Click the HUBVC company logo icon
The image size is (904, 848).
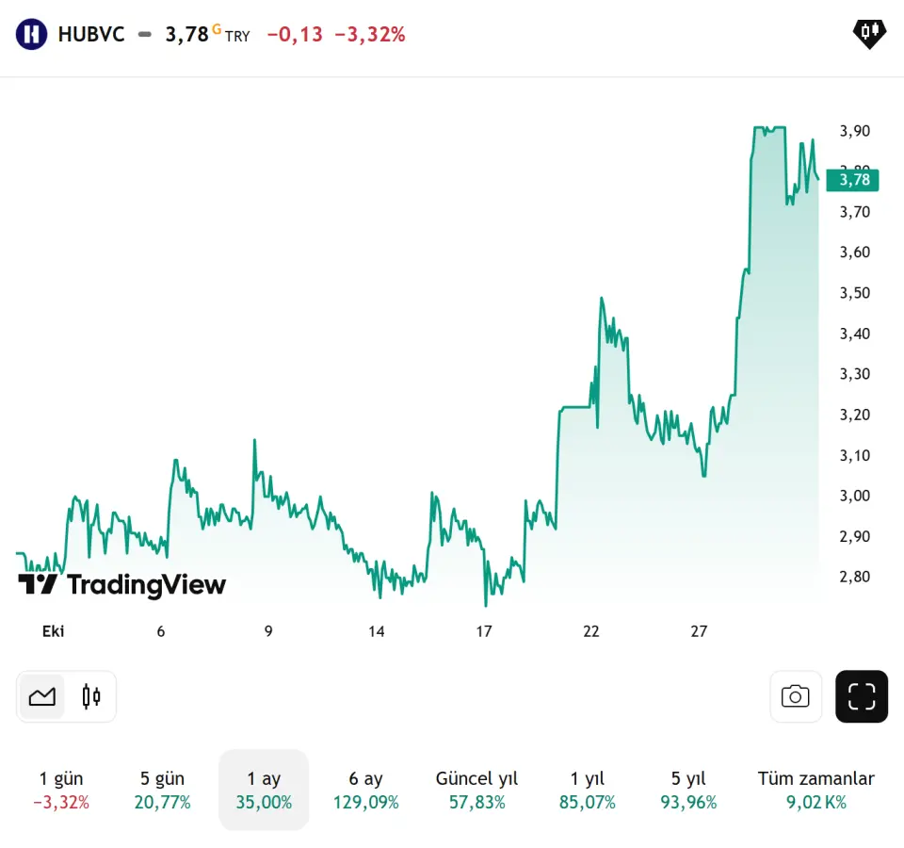click(x=32, y=35)
